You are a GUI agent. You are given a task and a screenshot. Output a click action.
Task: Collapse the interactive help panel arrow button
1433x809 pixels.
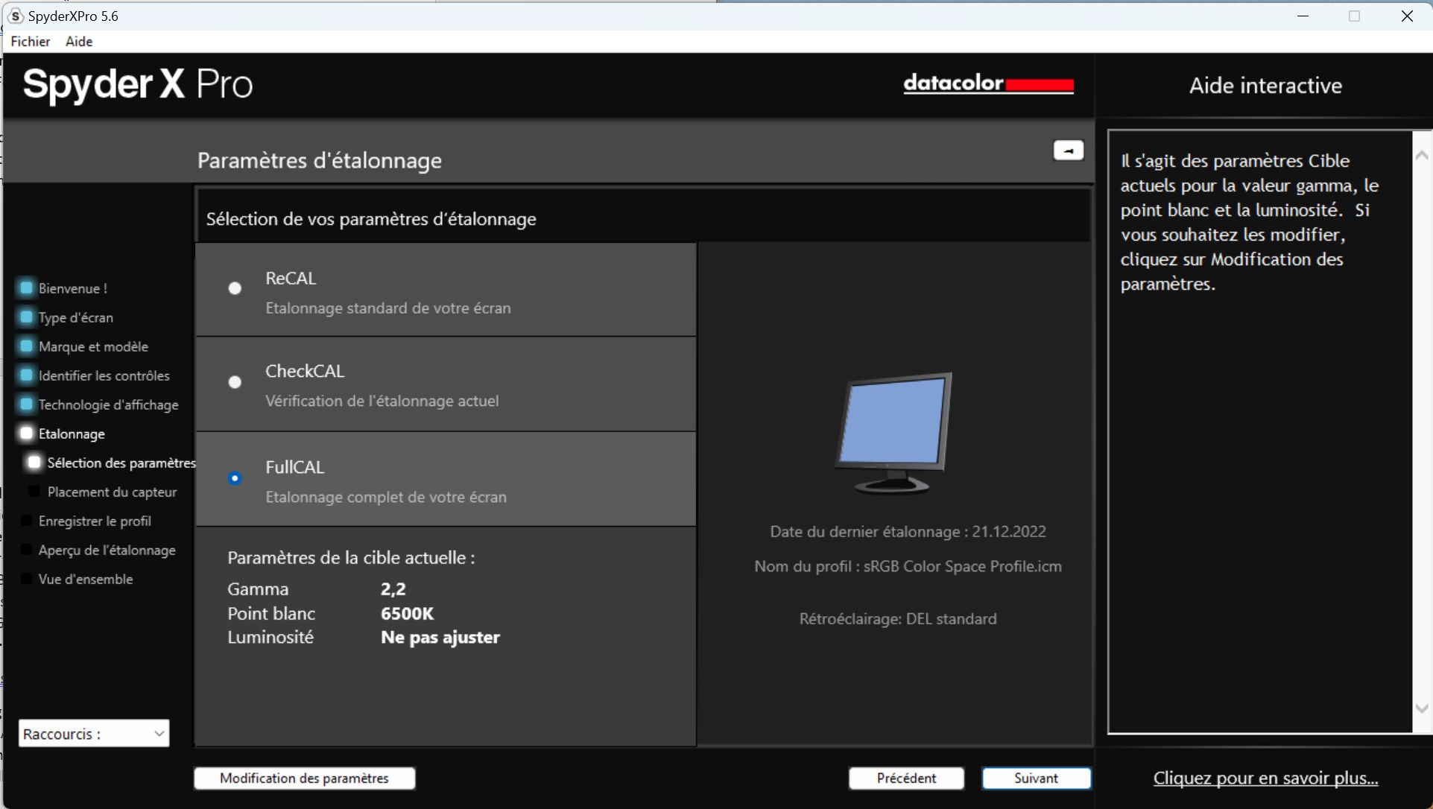point(1068,150)
